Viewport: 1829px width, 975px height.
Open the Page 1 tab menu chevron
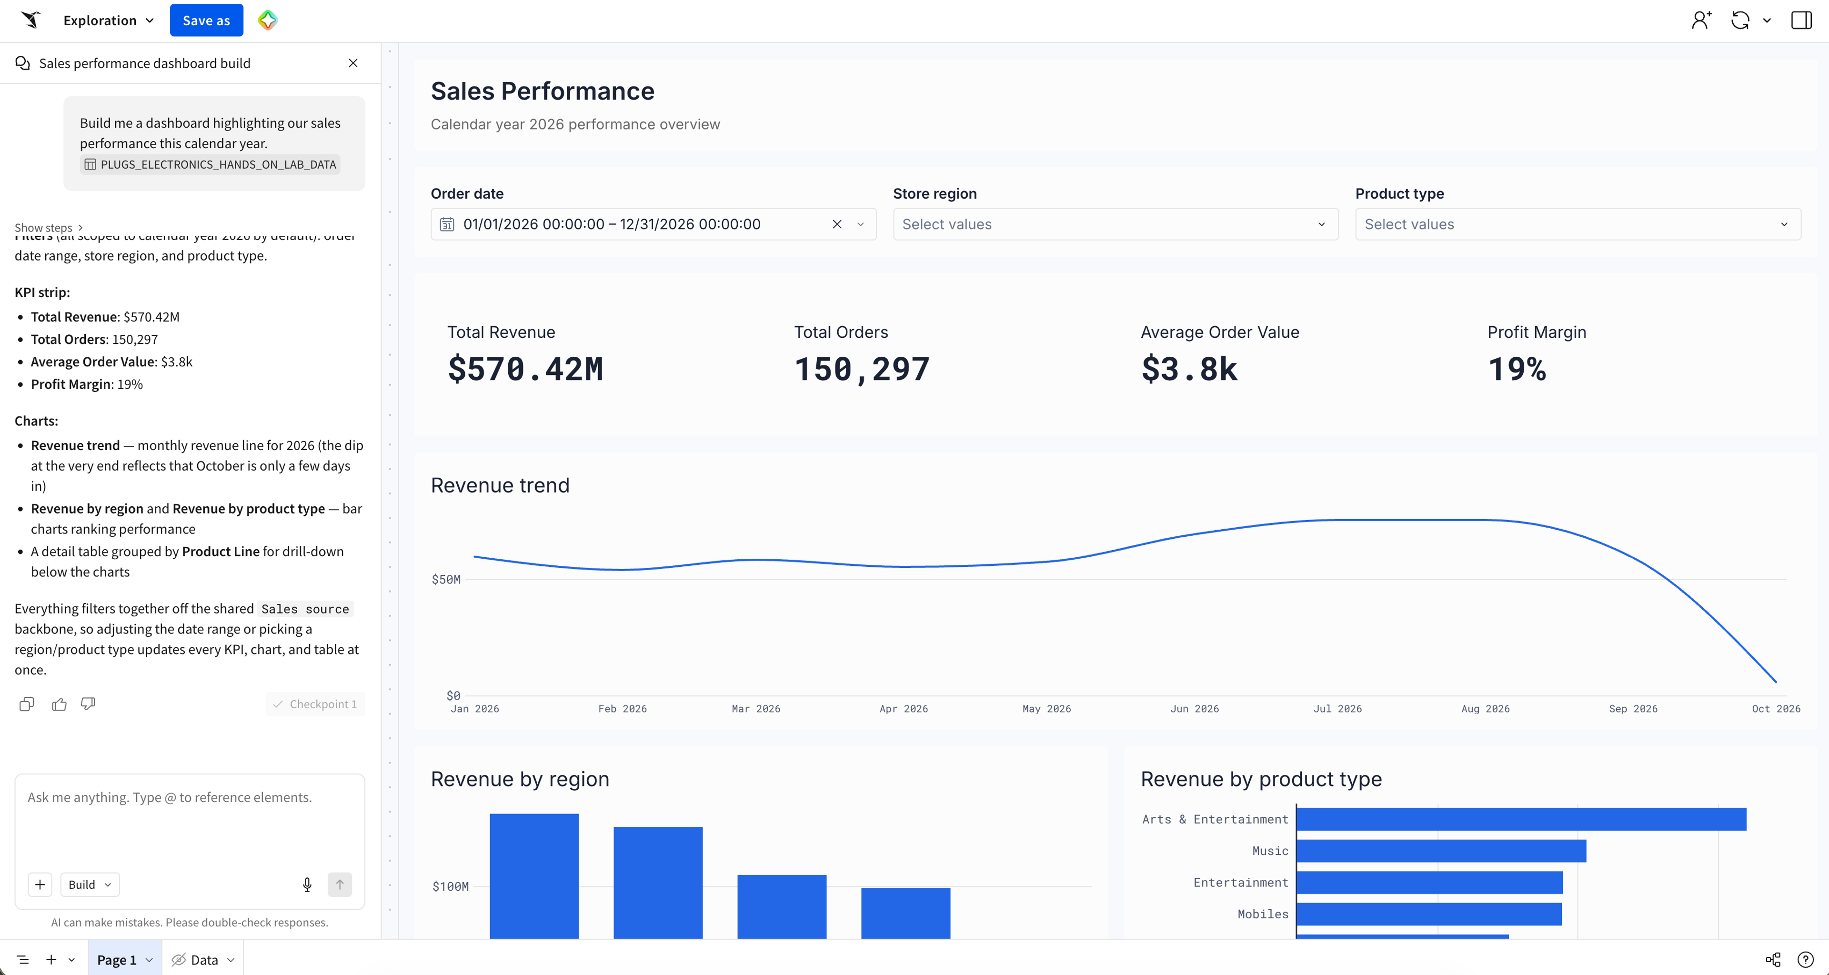149,959
